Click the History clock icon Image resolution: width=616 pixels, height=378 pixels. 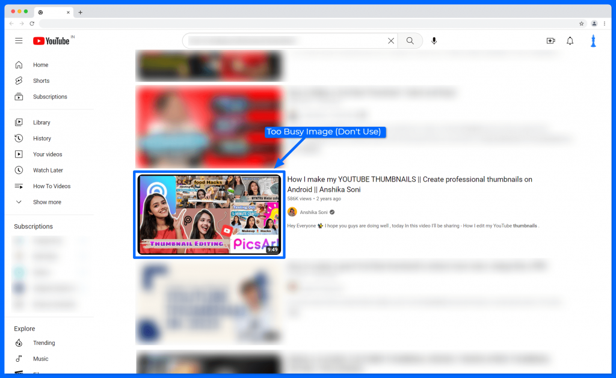(x=19, y=138)
